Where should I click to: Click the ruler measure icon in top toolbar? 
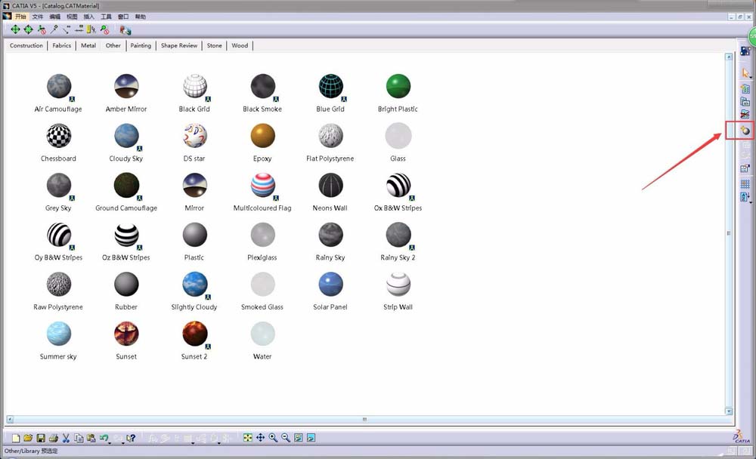tap(91, 30)
